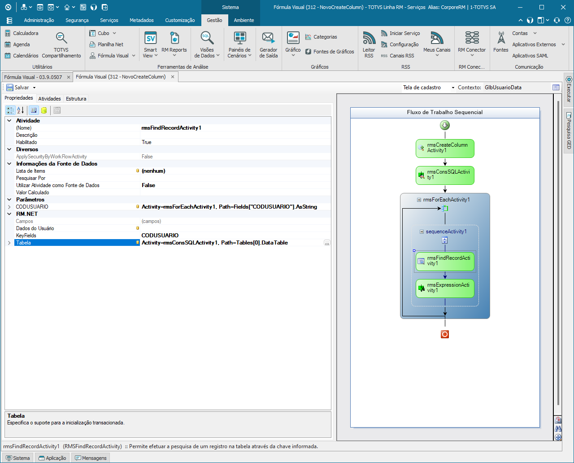Click the workflow end stop icon
This screenshot has height=463, width=574.
(445, 334)
